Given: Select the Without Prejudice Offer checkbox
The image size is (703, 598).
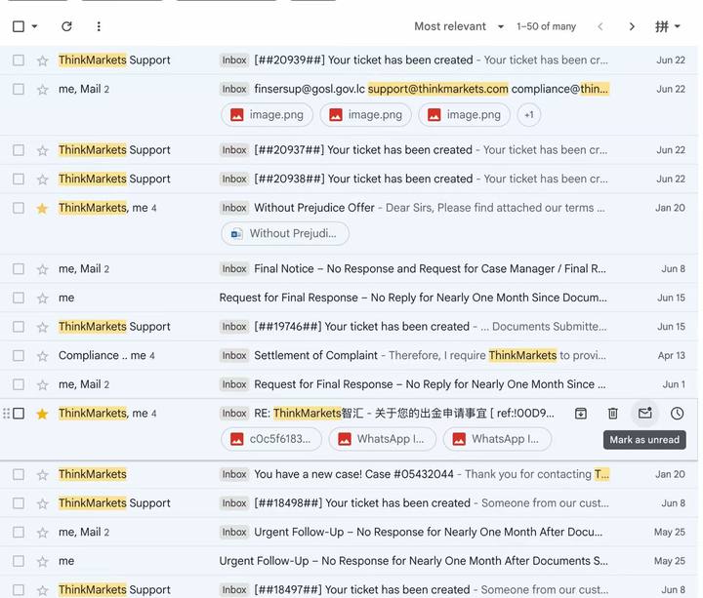Looking at the screenshot, I should click(19, 208).
